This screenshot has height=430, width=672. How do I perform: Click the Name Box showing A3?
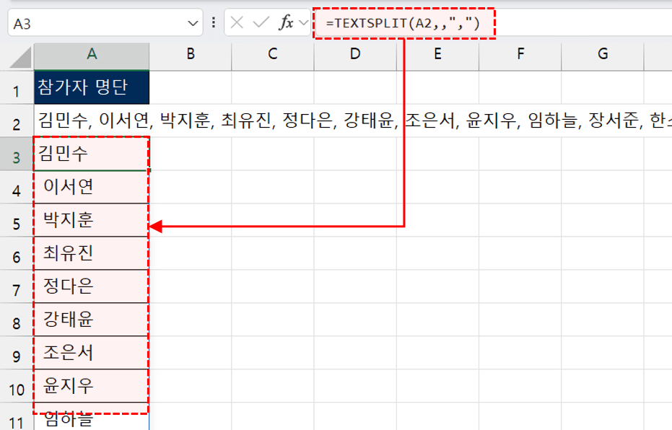pos(101,22)
